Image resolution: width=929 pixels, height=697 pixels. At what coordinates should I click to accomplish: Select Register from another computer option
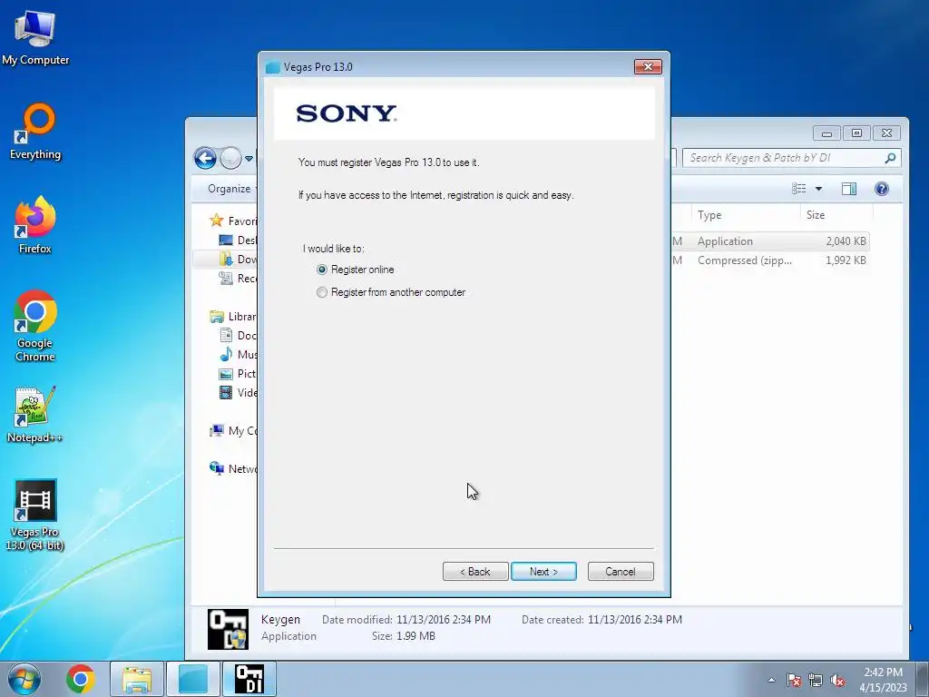[391, 292]
